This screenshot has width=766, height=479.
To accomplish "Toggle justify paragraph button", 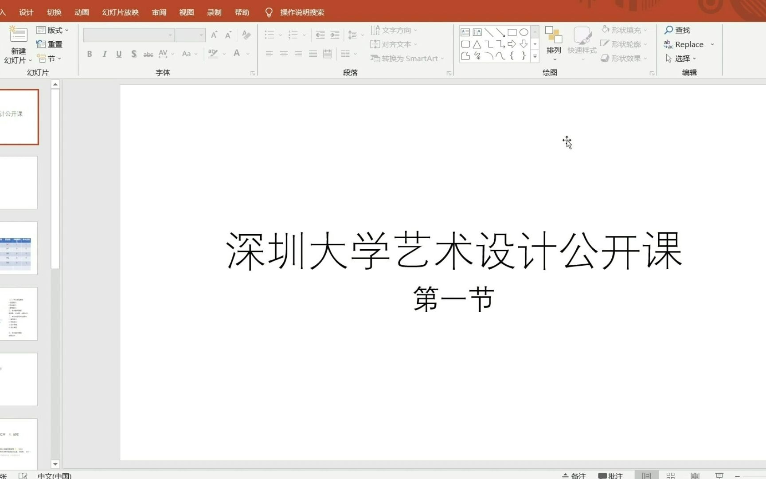I will tap(313, 54).
